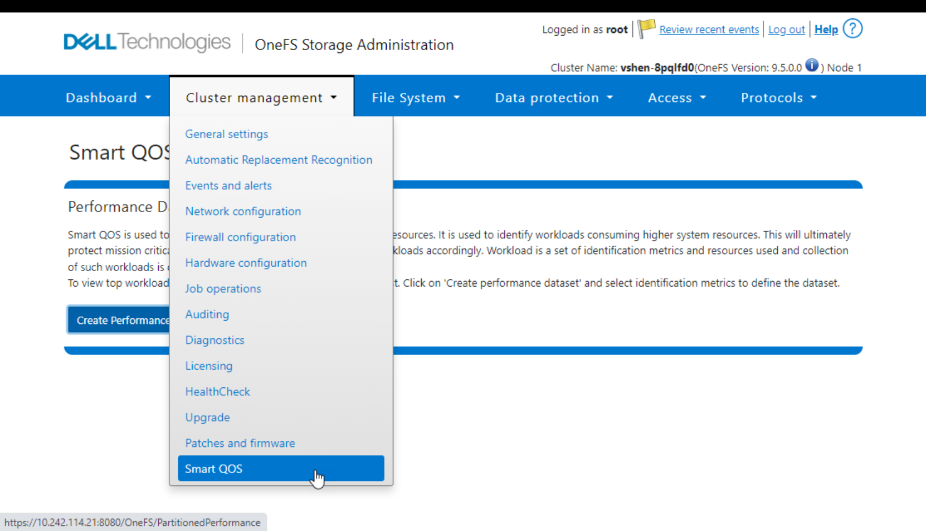
Task: Open the Access dropdown menu
Action: 677,97
